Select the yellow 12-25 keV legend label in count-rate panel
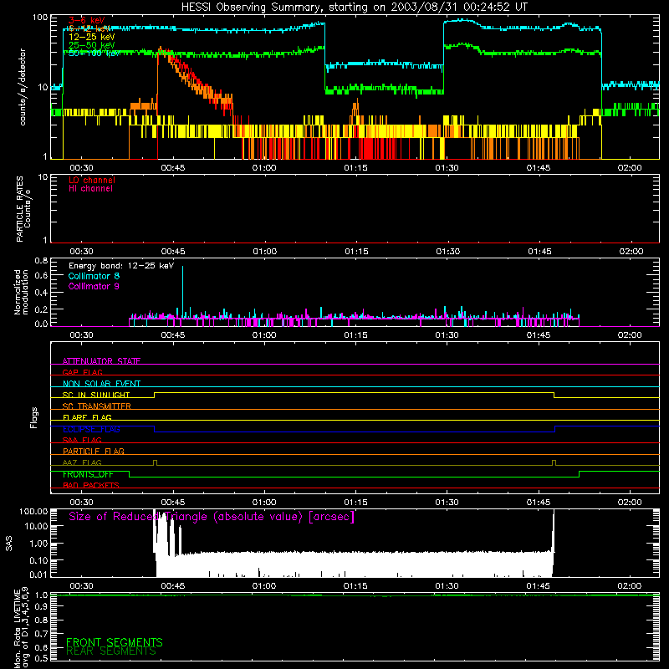This screenshot has width=669, height=669. [x=92, y=37]
